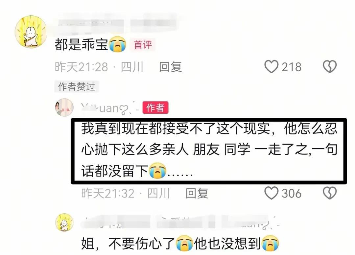Select the reply text 姐，不要伤心了
355x255 pixels.
(x=128, y=244)
